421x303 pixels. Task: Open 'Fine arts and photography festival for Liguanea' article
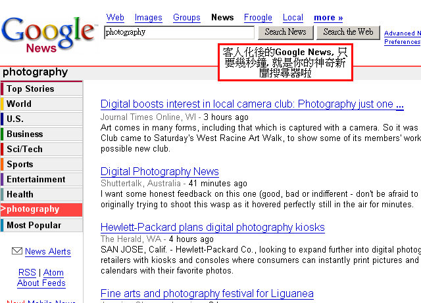pyautogui.click(x=207, y=293)
